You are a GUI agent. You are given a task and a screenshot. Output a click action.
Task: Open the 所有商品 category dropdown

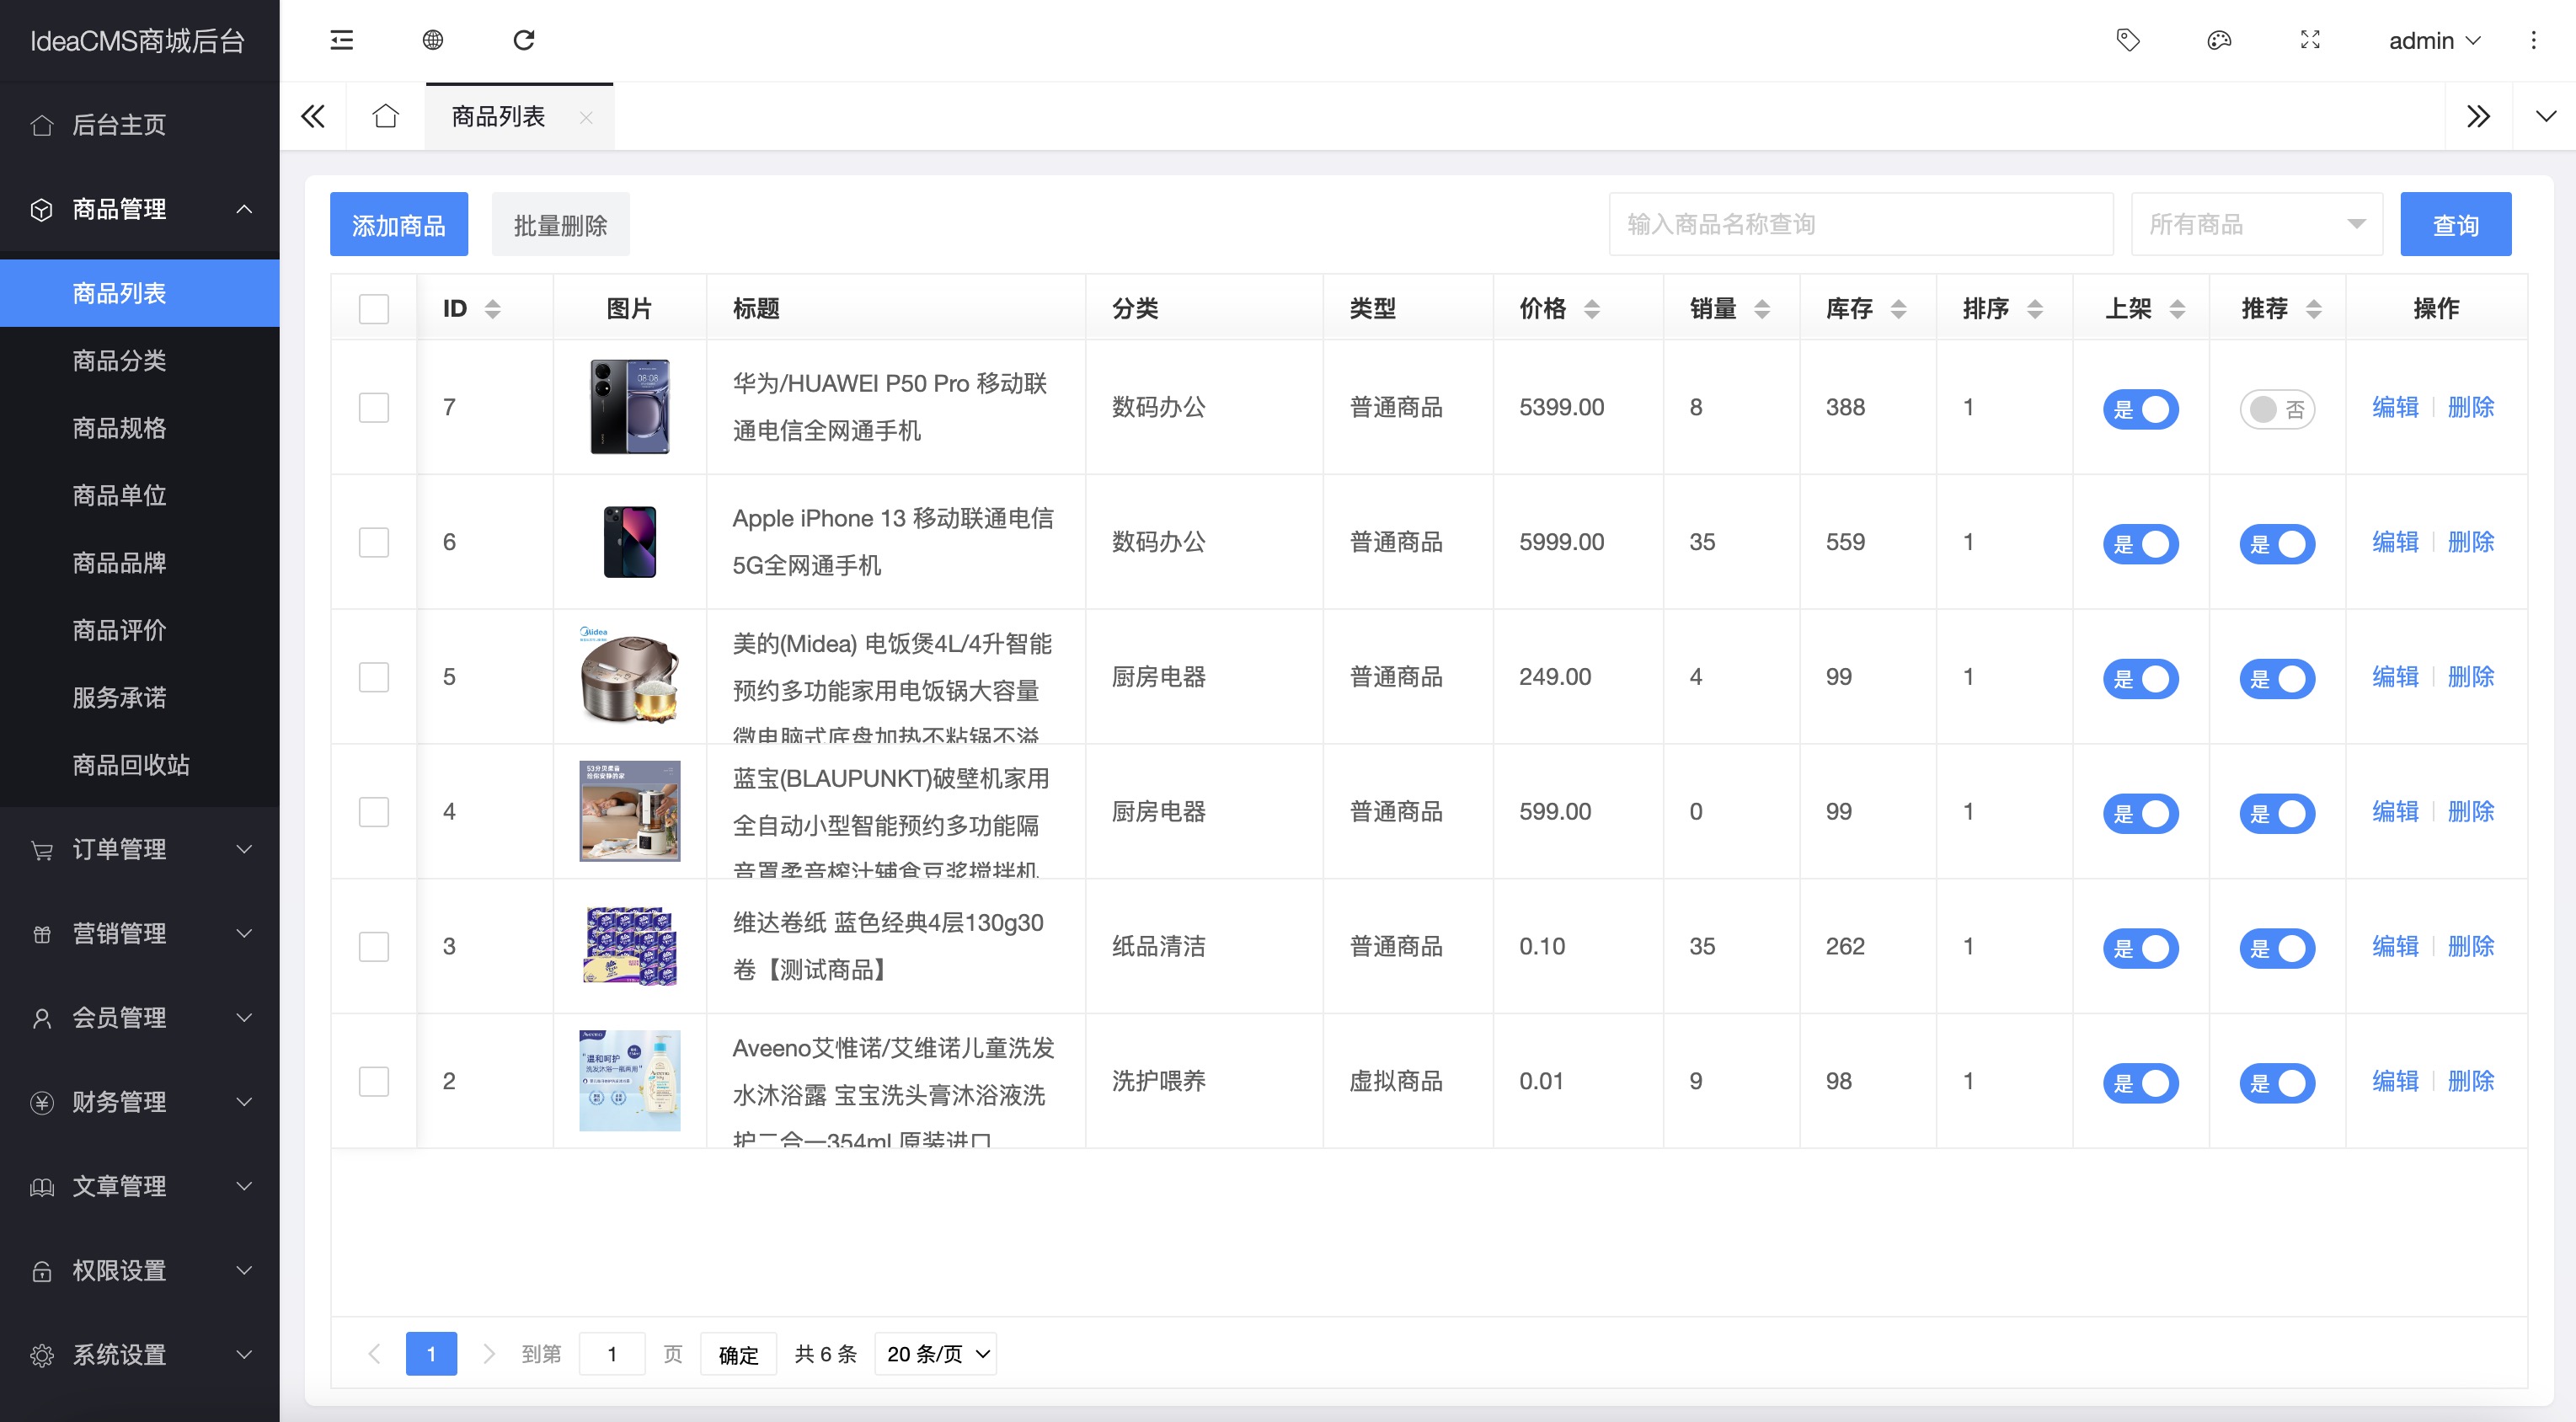pyautogui.click(x=2257, y=224)
